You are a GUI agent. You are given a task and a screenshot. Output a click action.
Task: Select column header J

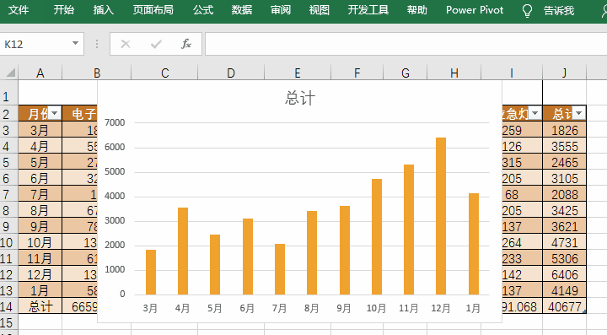coord(564,73)
